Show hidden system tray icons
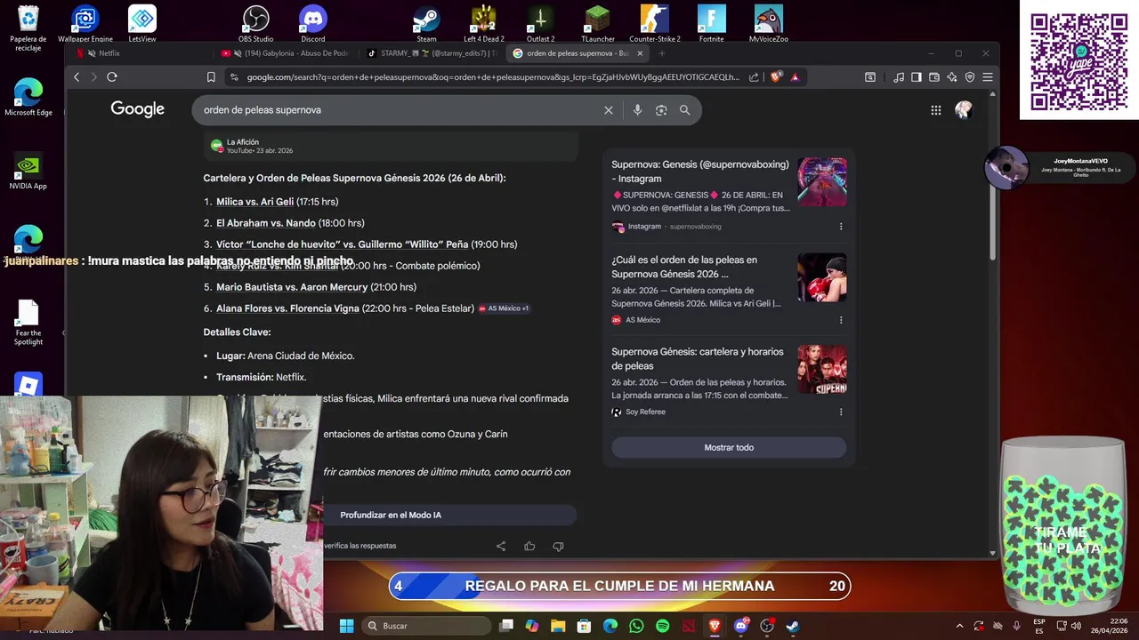This screenshot has height=640, width=1139. point(959,626)
